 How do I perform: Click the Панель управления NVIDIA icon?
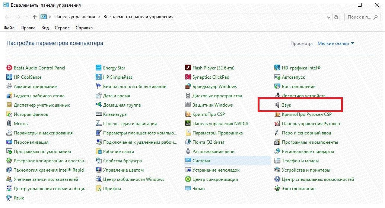pyautogui.click(x=188, y=124)
